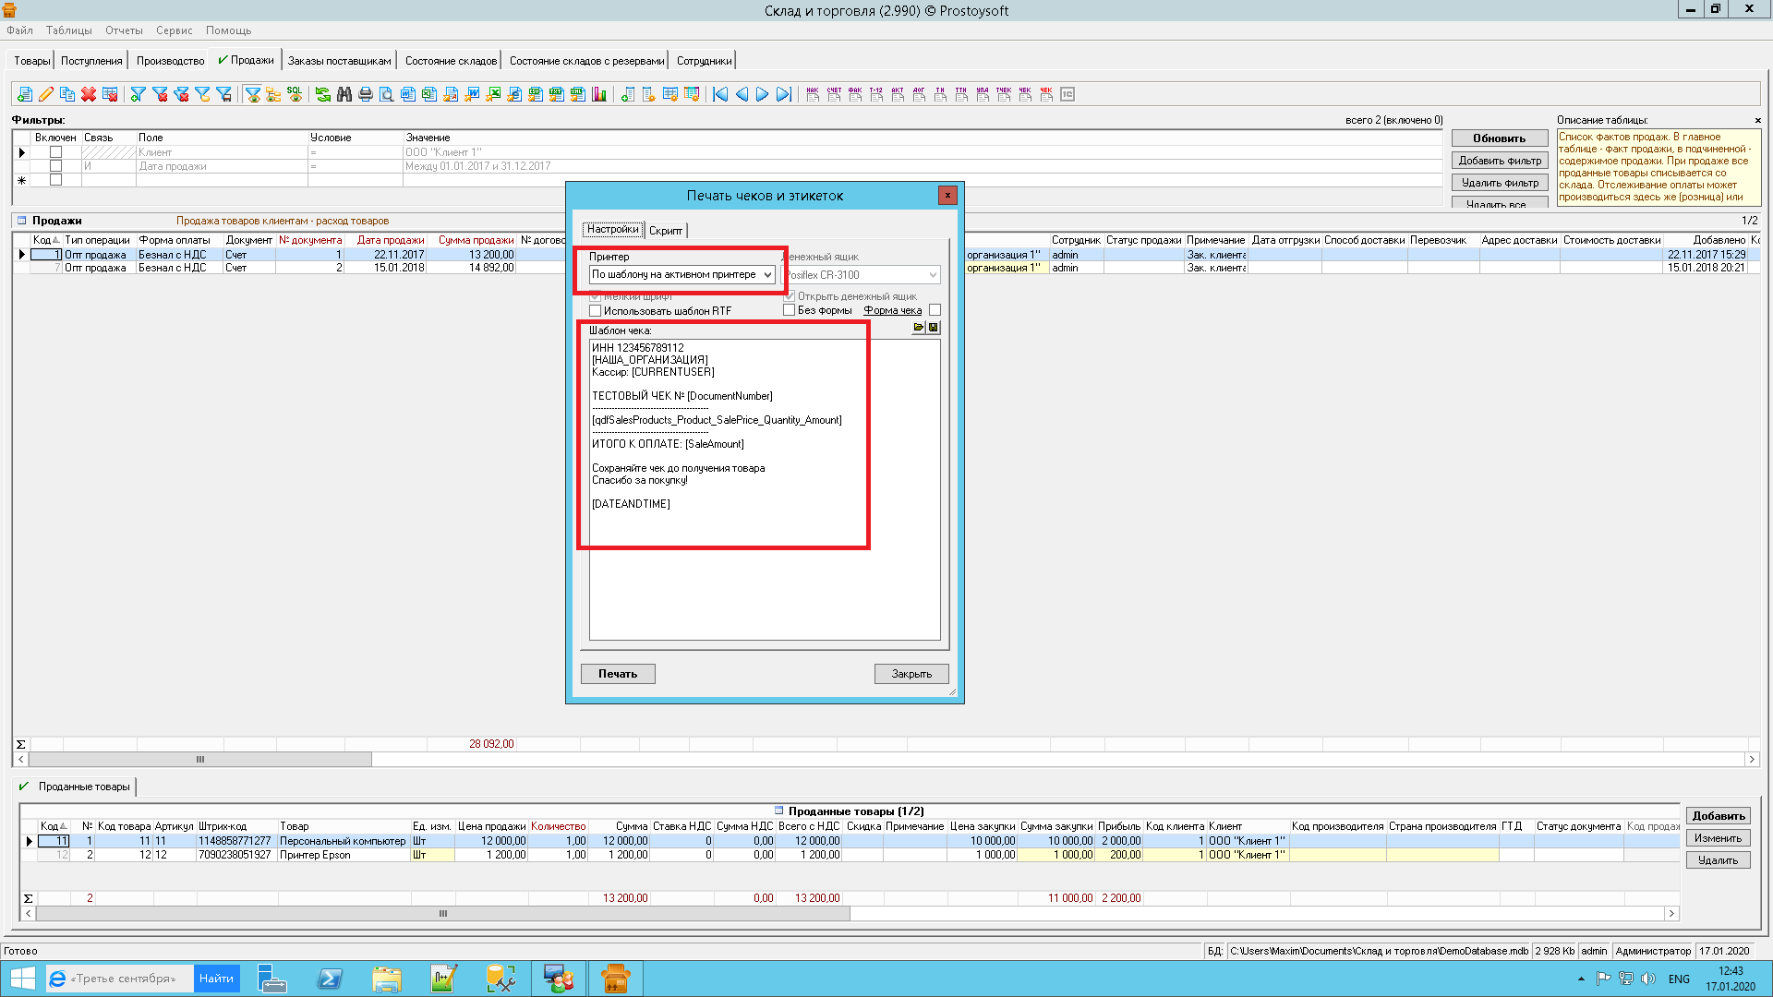Image resolution: width=1773 pixels, height=997 pixels.
Task: Go to first record navigation arrow
Action: pyautogui.click(x=720, y=94)
